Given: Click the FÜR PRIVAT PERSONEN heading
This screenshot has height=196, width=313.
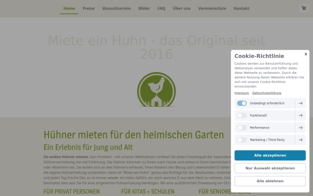Looking at the screenshot, I should [71, 192].
